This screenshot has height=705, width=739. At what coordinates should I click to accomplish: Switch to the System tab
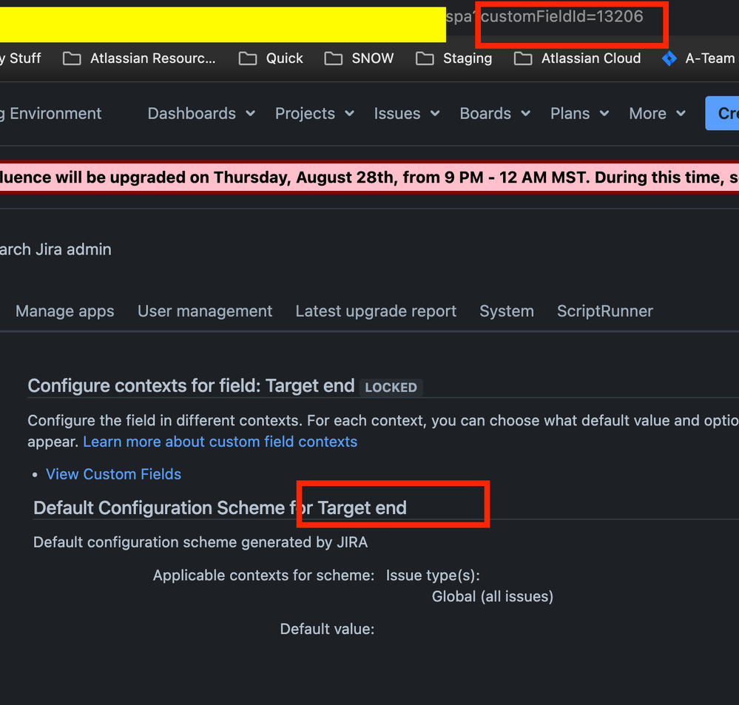click(507, 311)
